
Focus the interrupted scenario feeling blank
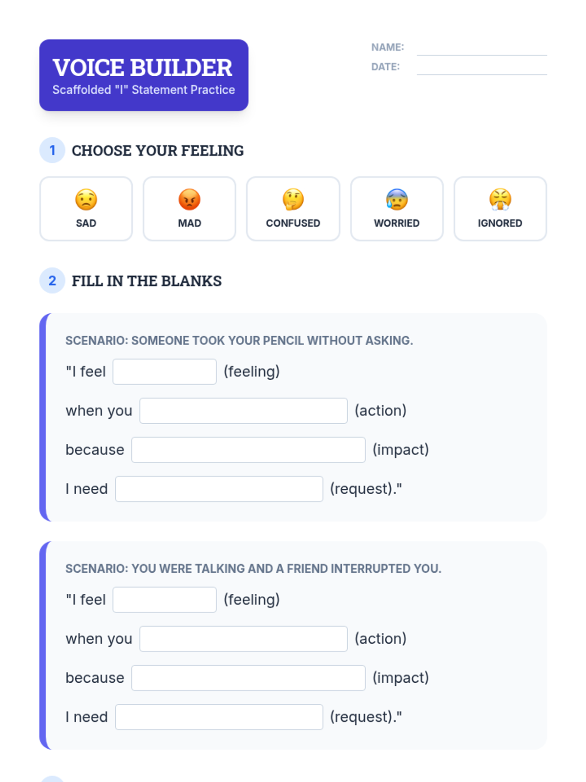(165, 600)
